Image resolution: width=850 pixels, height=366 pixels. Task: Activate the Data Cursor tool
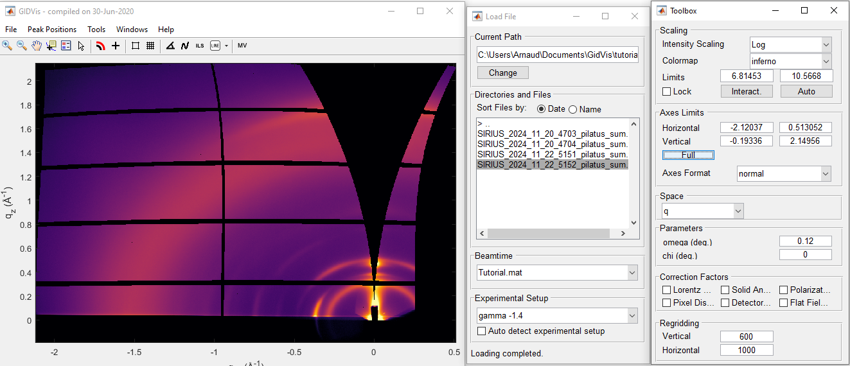coord(51,46)
